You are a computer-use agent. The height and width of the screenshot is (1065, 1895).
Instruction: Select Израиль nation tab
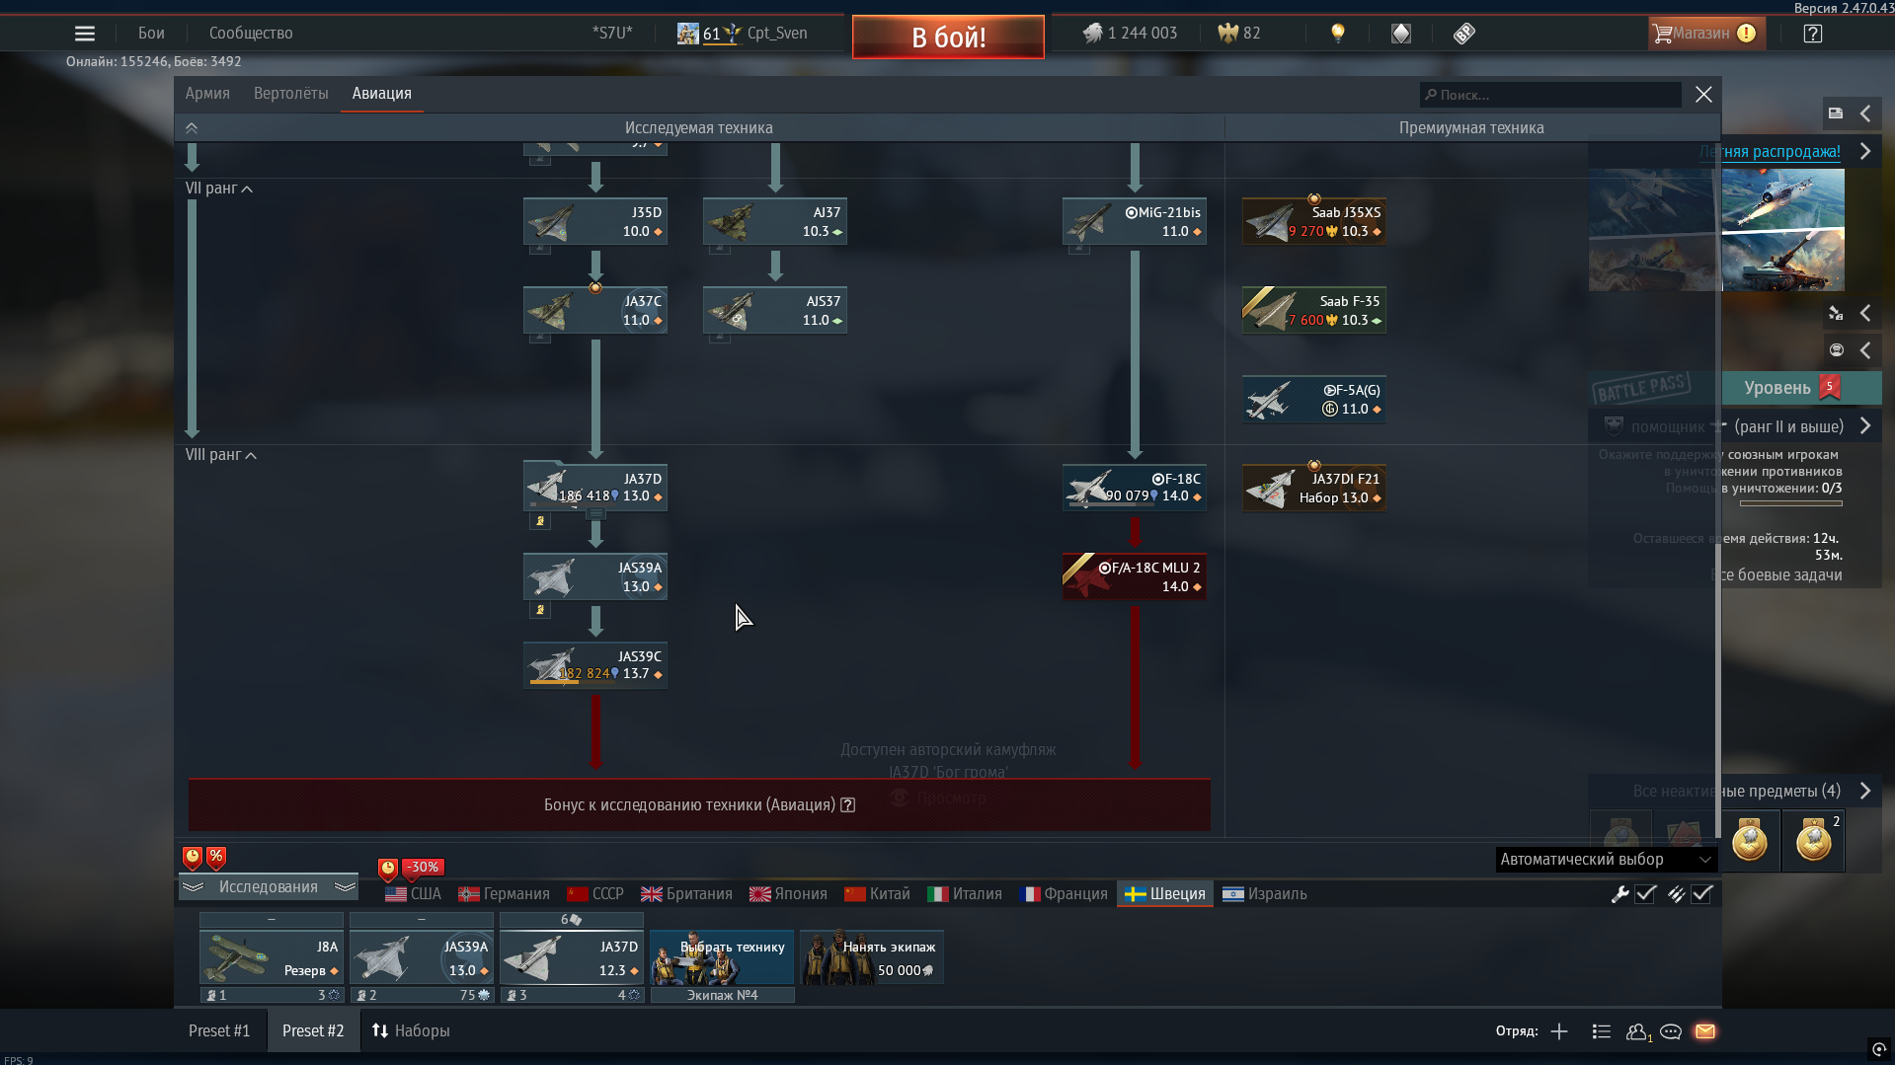(x=1265, y=894)
